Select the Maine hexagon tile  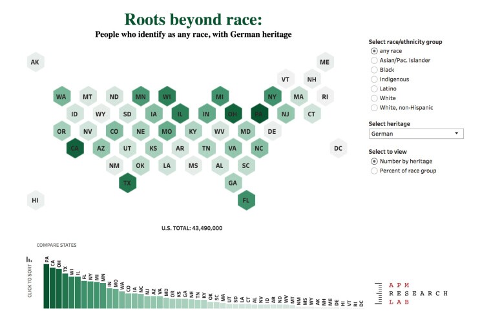click(325, 63)
